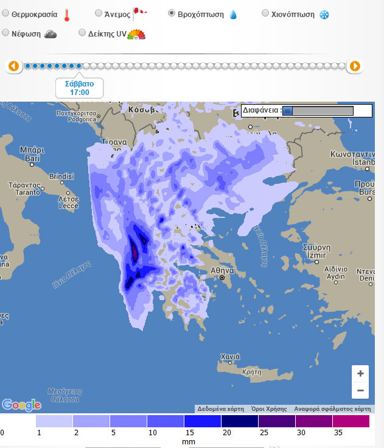Image resolution: width=384 pixels, height=448 pixels.
Task: Enable the Δείκτης UV radio option
Action: pyautogui.click(x=82, y=33)
